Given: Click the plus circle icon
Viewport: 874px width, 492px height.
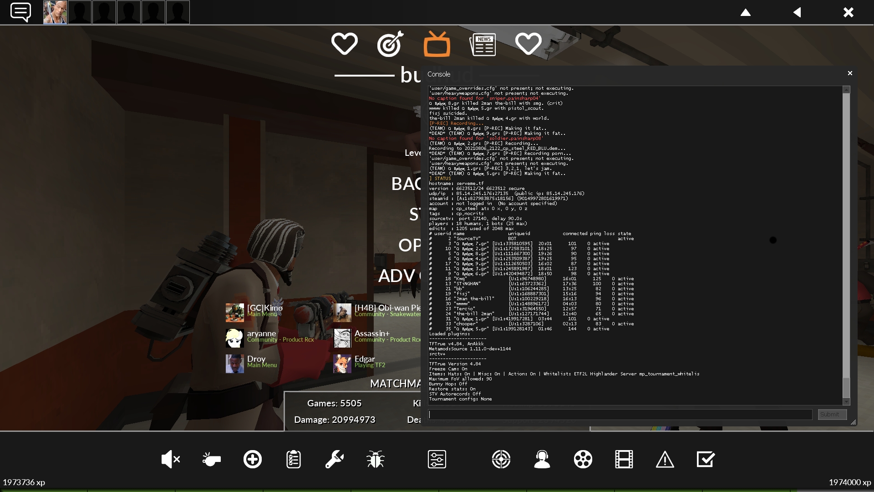Looking at the screenshot, I should point(253,459).
